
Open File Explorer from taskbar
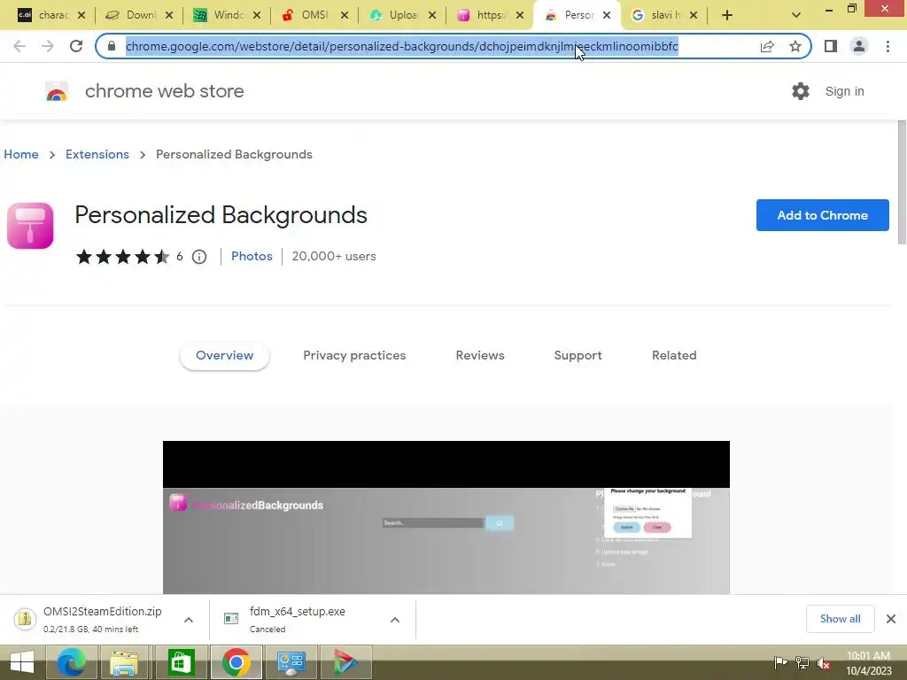click(124, 662)
